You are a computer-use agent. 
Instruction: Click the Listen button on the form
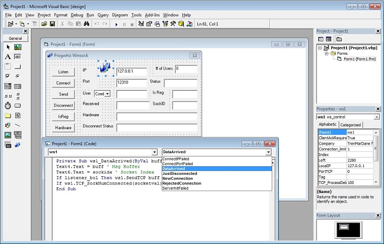(x=63, y=72)
